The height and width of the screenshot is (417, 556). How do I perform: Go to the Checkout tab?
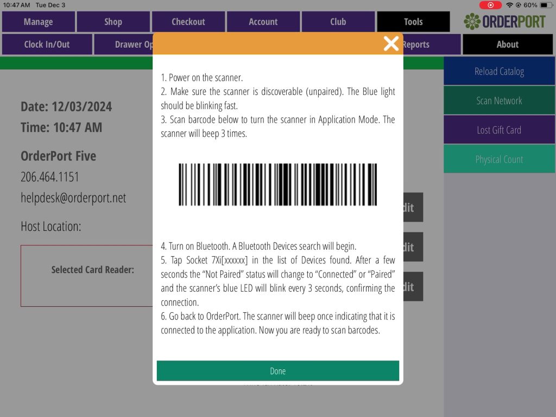[x=188, y=22]
